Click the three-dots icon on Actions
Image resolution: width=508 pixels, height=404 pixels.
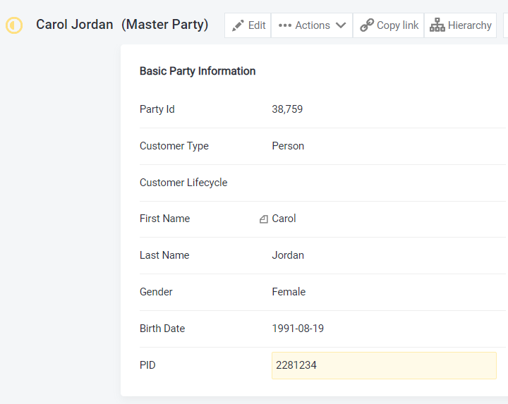coord(285,25)
